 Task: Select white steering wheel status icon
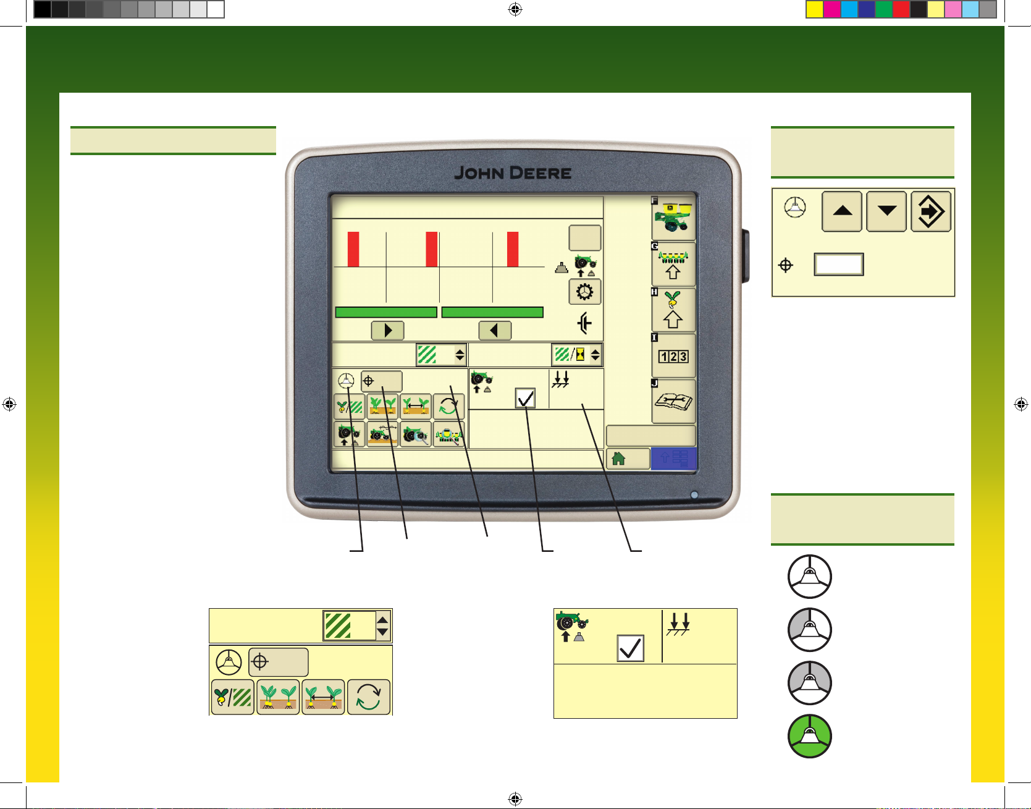(x=810, y=577)
